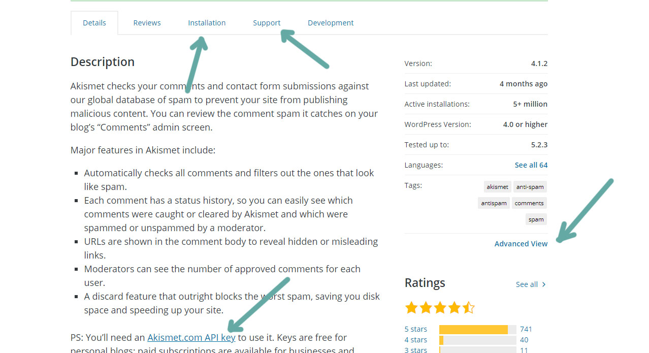
Task: Open the Installation tab
Action: pyautogui.click(x=207, y=23)
